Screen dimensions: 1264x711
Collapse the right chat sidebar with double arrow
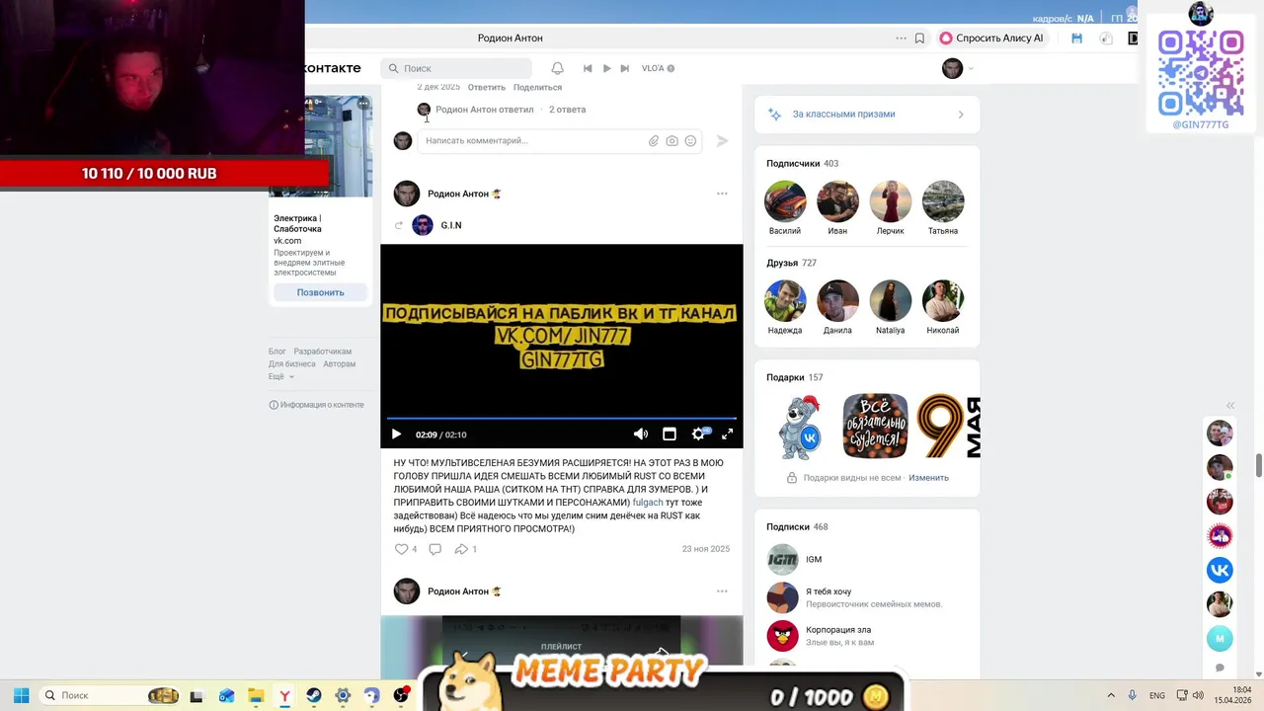click(1230, 406)
